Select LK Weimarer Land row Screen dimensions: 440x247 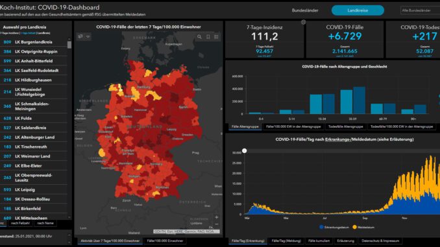[34, 156]
